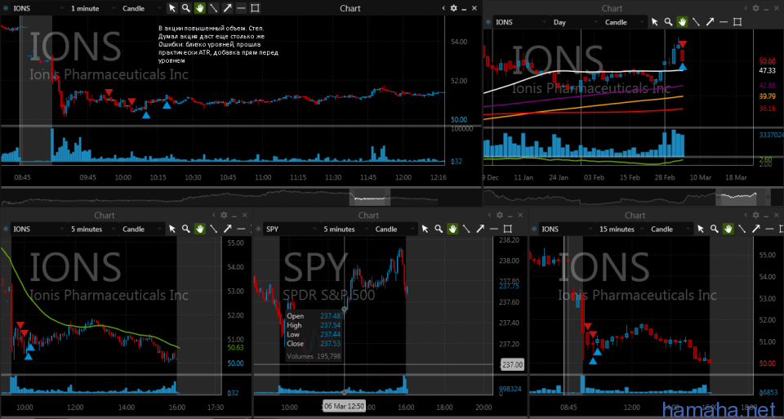Pick the horizontal line tool in IONS 1 minute chart
The width and height of the screenshot is (784, 419).
point(241,8)
